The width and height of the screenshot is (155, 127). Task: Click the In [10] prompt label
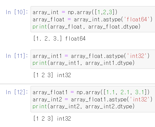pos(17,12)
